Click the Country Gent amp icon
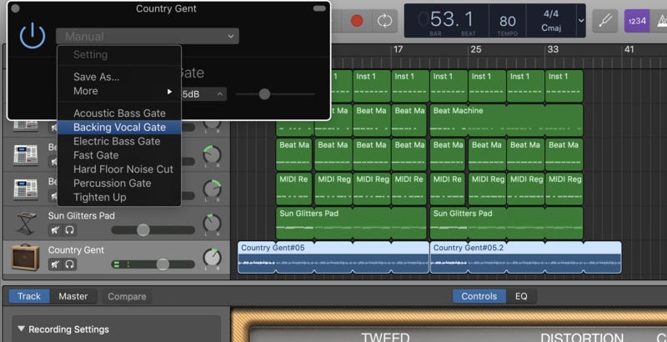The height and width of the screenshot is (342, 667). pos(26,258)
